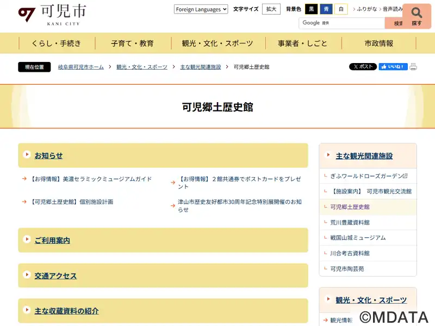Image resolution: width=435 pixels, height=326 pixels.
Task: Click the Facebook いいね button
Action: (x=393, y=67)
